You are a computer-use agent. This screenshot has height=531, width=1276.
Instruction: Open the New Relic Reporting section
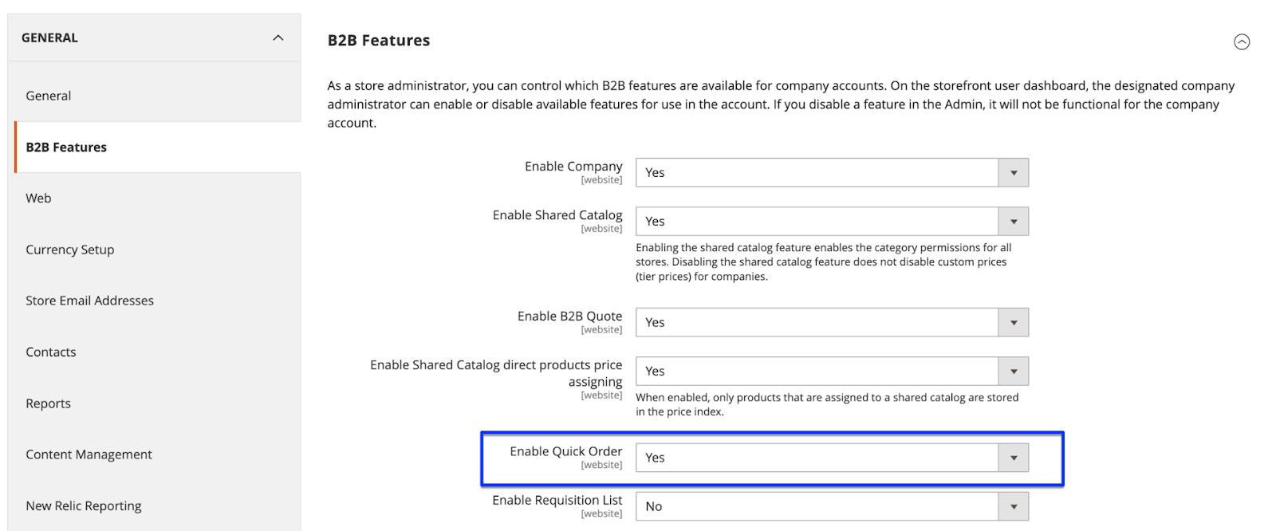(83, 505)
